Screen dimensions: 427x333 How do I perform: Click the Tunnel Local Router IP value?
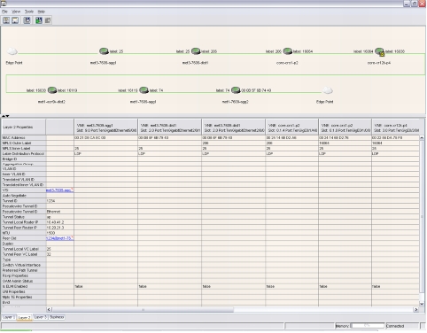point(55,222)
